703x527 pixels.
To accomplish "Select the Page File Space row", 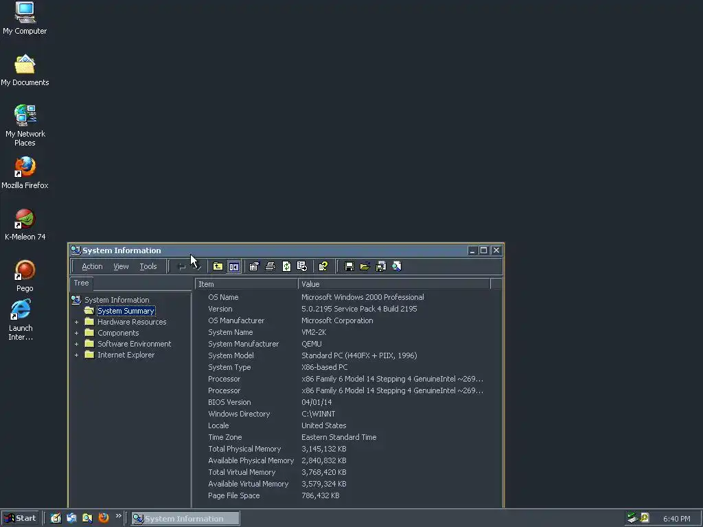I will point(349,495).
